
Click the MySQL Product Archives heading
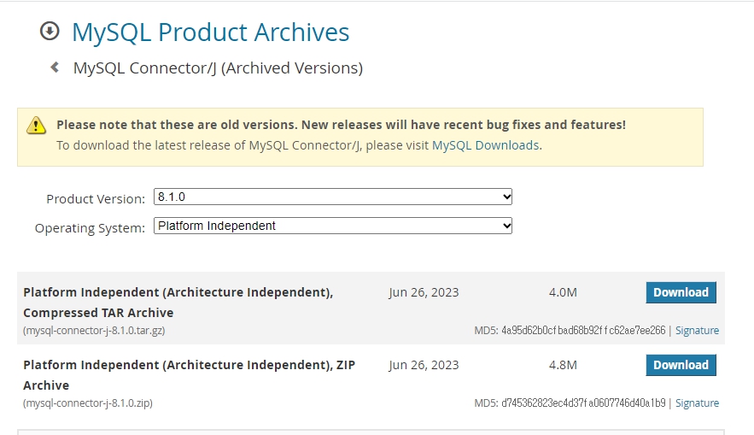pos(210,32)
